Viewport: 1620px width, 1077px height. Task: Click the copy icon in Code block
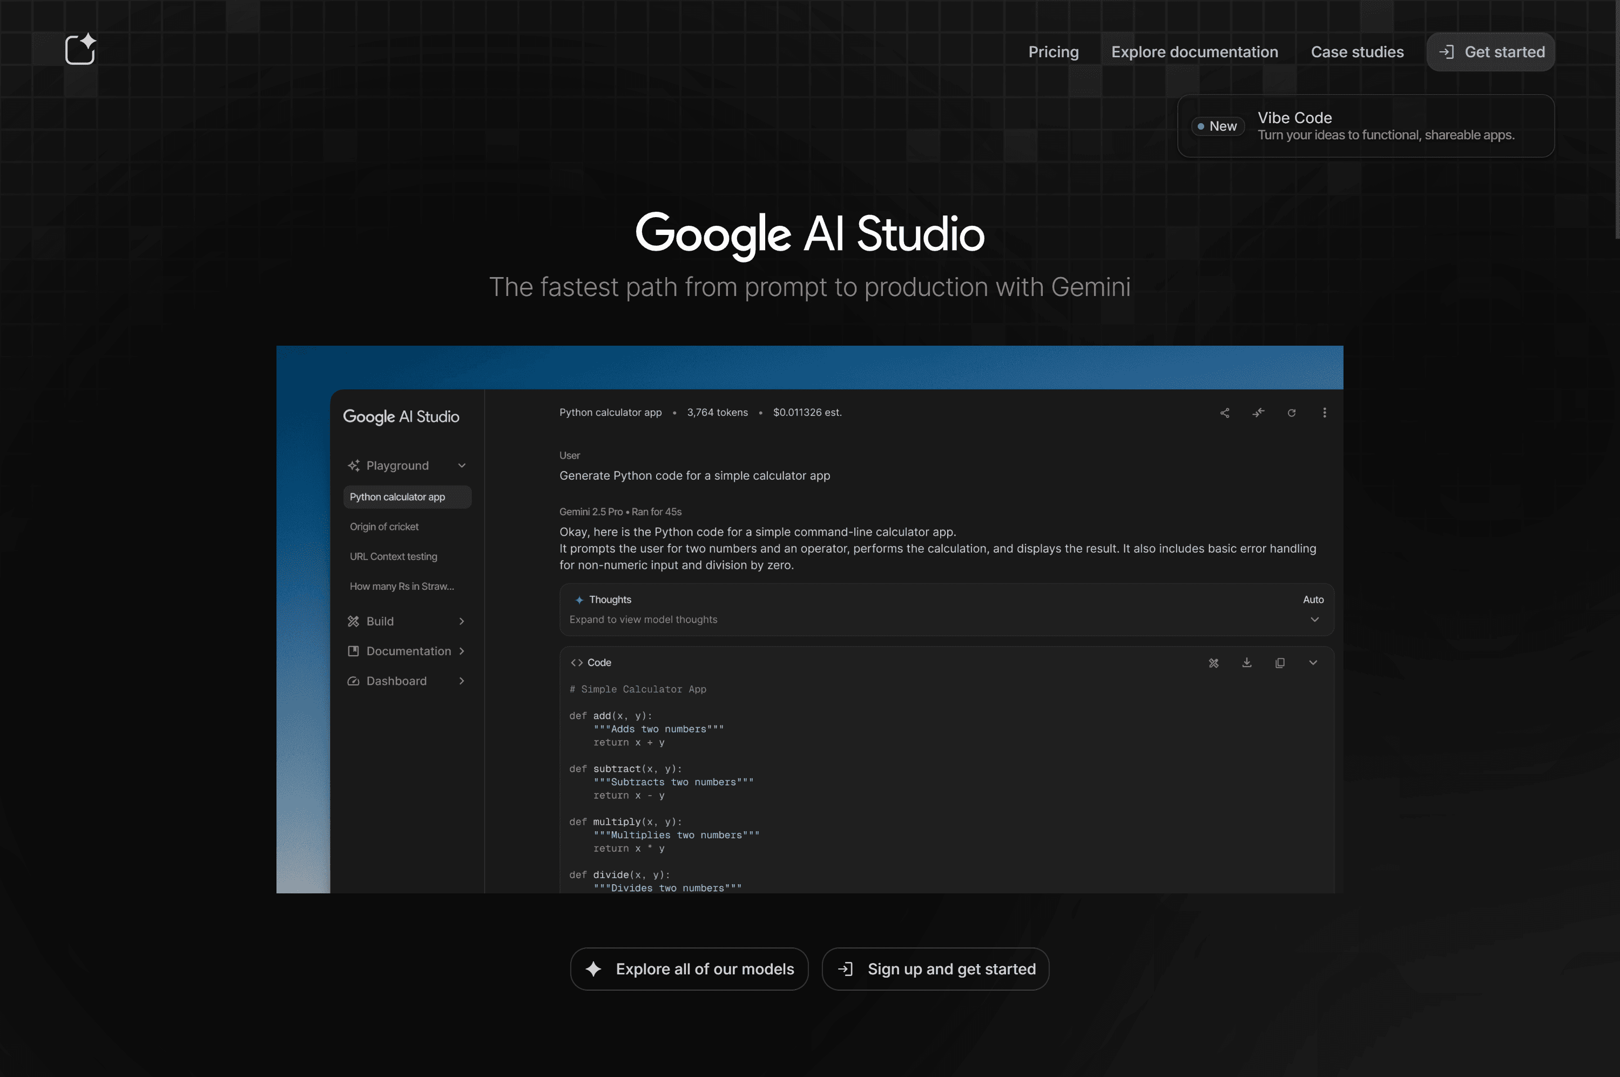[x=1279, y=663]
